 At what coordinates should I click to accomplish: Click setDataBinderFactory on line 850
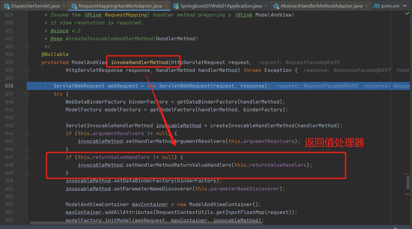coord(144,181)
